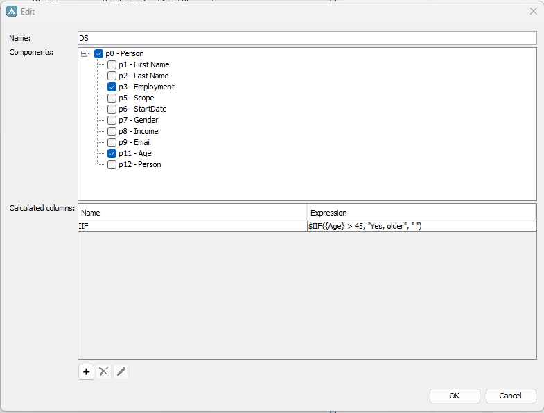Click the Name column header

pyautogui.click(x=192, y=213)
